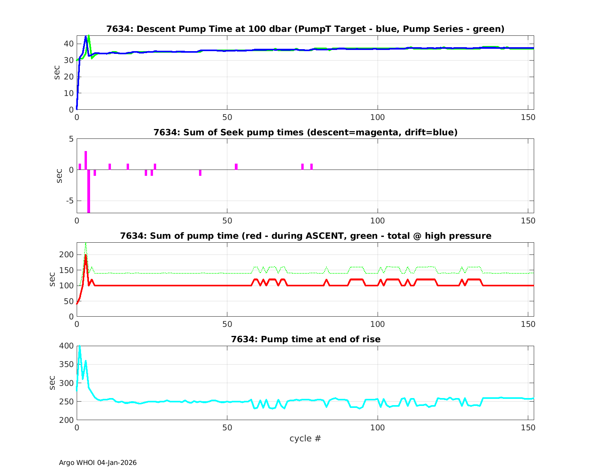Click the '100' x-axis tick on top plot
Image resolution: width=590 pixels, height=472 pixels.
point(378,117)
